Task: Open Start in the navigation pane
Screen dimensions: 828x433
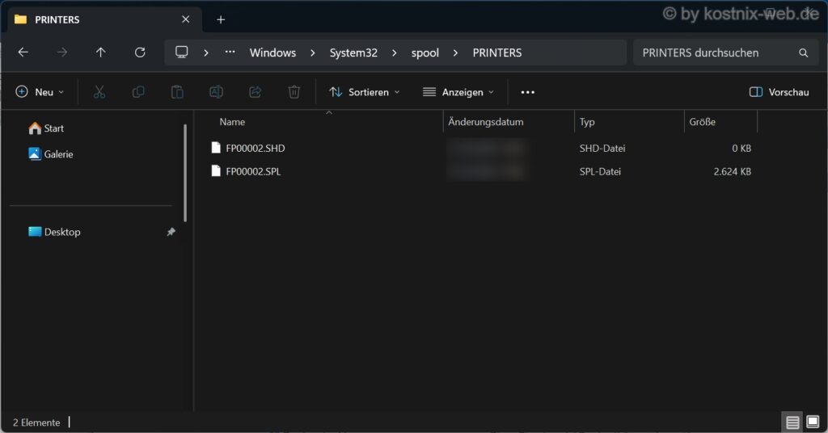Action: (x=46, y=128)
